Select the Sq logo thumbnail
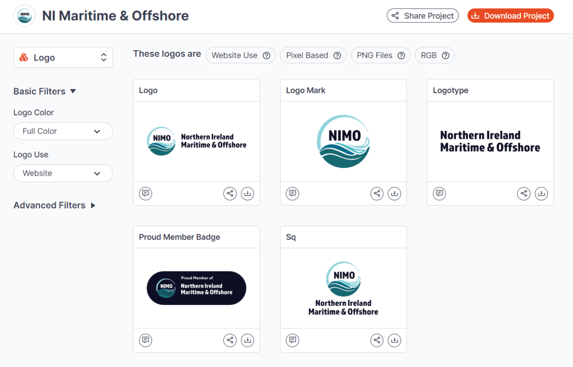This screenshot has width=573, height=367. pos(343,289)
